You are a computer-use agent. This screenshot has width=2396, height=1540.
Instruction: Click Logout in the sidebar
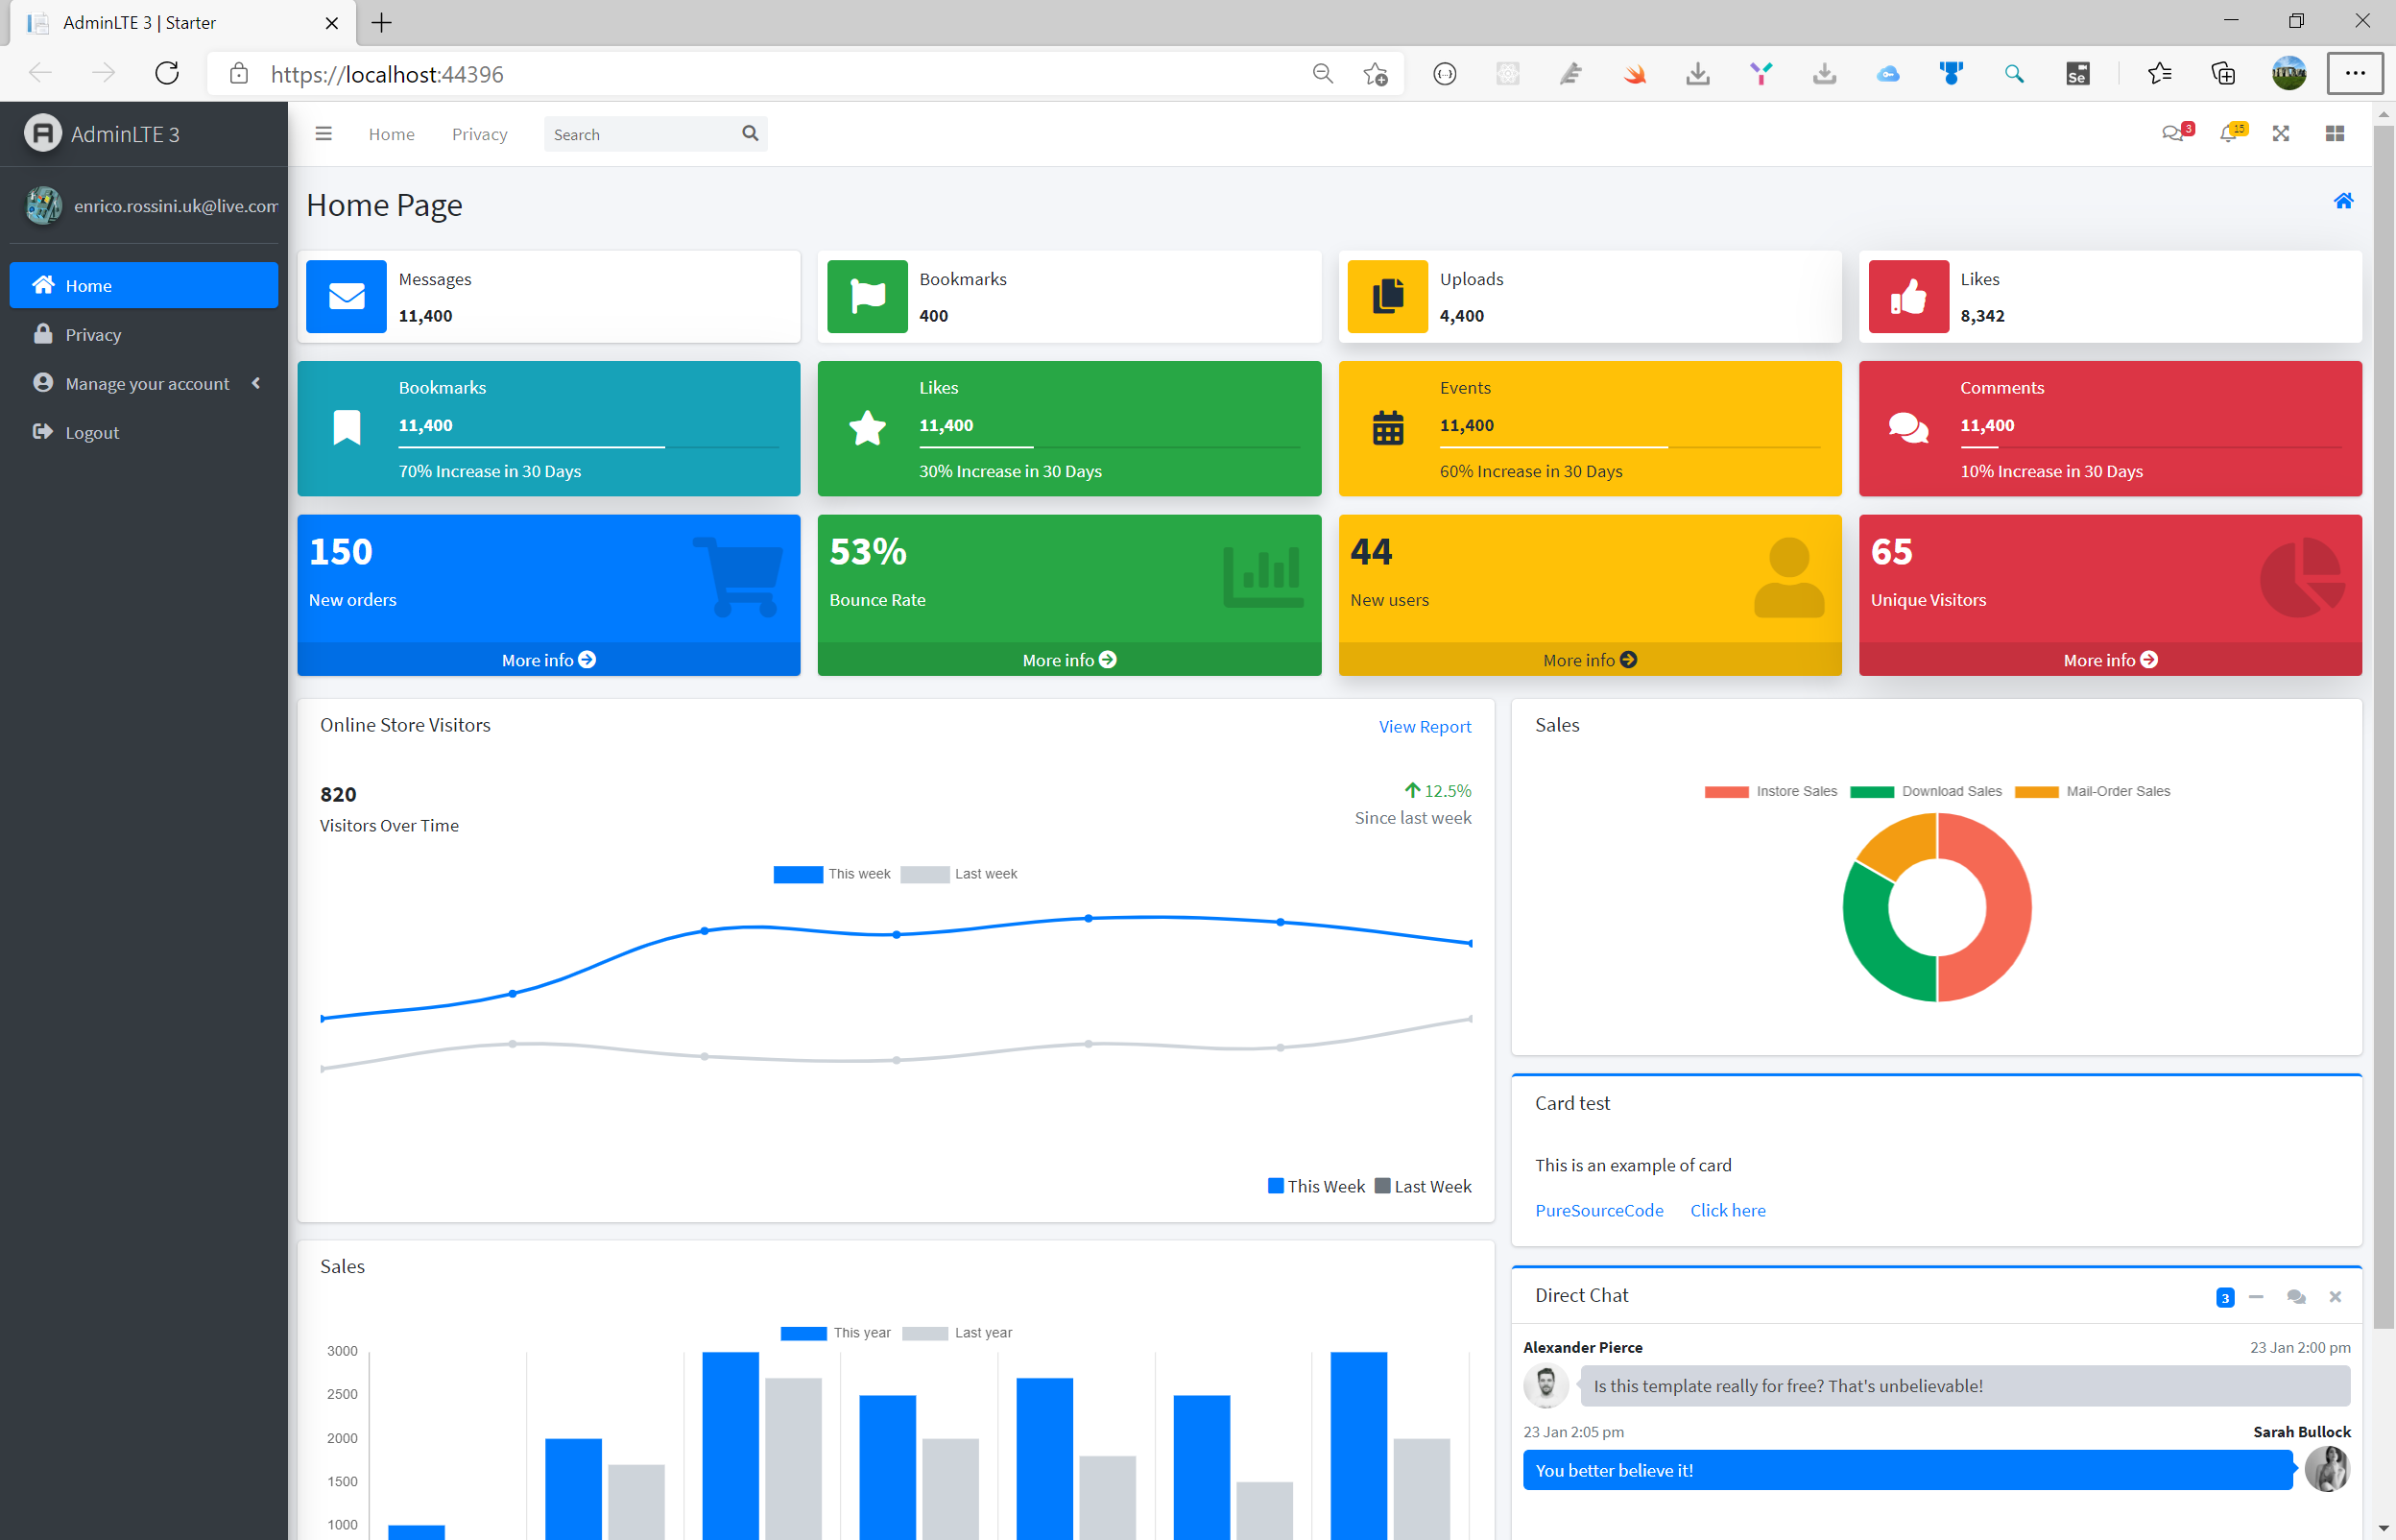click(x=92, y=433)
